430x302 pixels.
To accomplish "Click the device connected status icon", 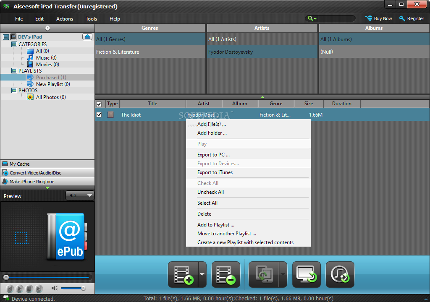I will (6, 298).
